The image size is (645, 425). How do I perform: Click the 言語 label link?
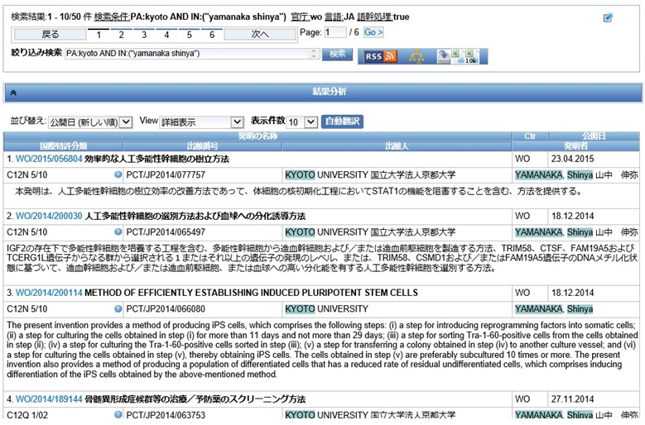334,17
